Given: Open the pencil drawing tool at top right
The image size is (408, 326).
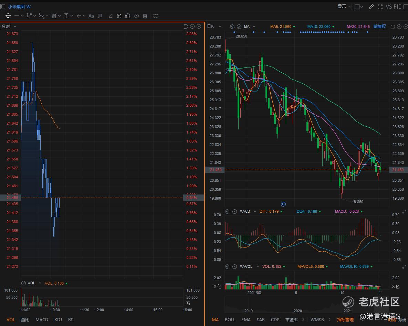Looking at the screenshot, I should pos(371,7).
